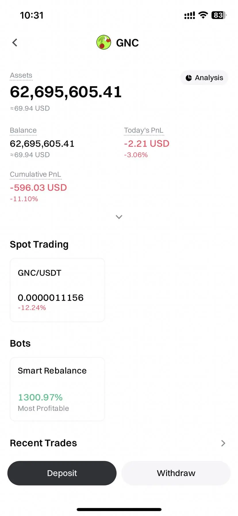238x516 pixels.
Task: Tap the battery indicator icon
Action: [x=219, y=15]
